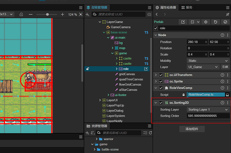Select the 资源管理器 tab
231x153 pixels.
(x=97, y=126)
